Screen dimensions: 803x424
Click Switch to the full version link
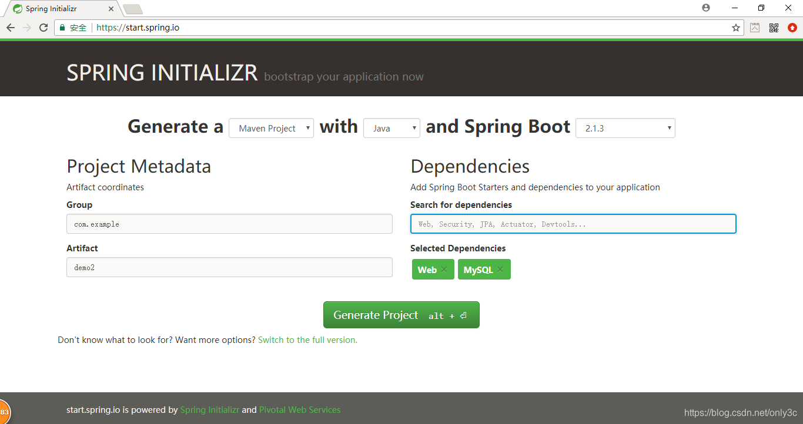307,340
